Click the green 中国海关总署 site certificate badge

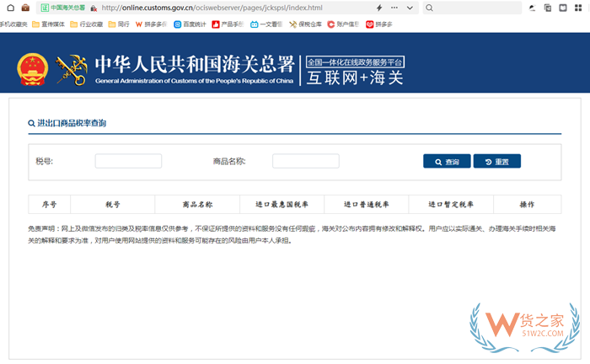pos(63,8)
